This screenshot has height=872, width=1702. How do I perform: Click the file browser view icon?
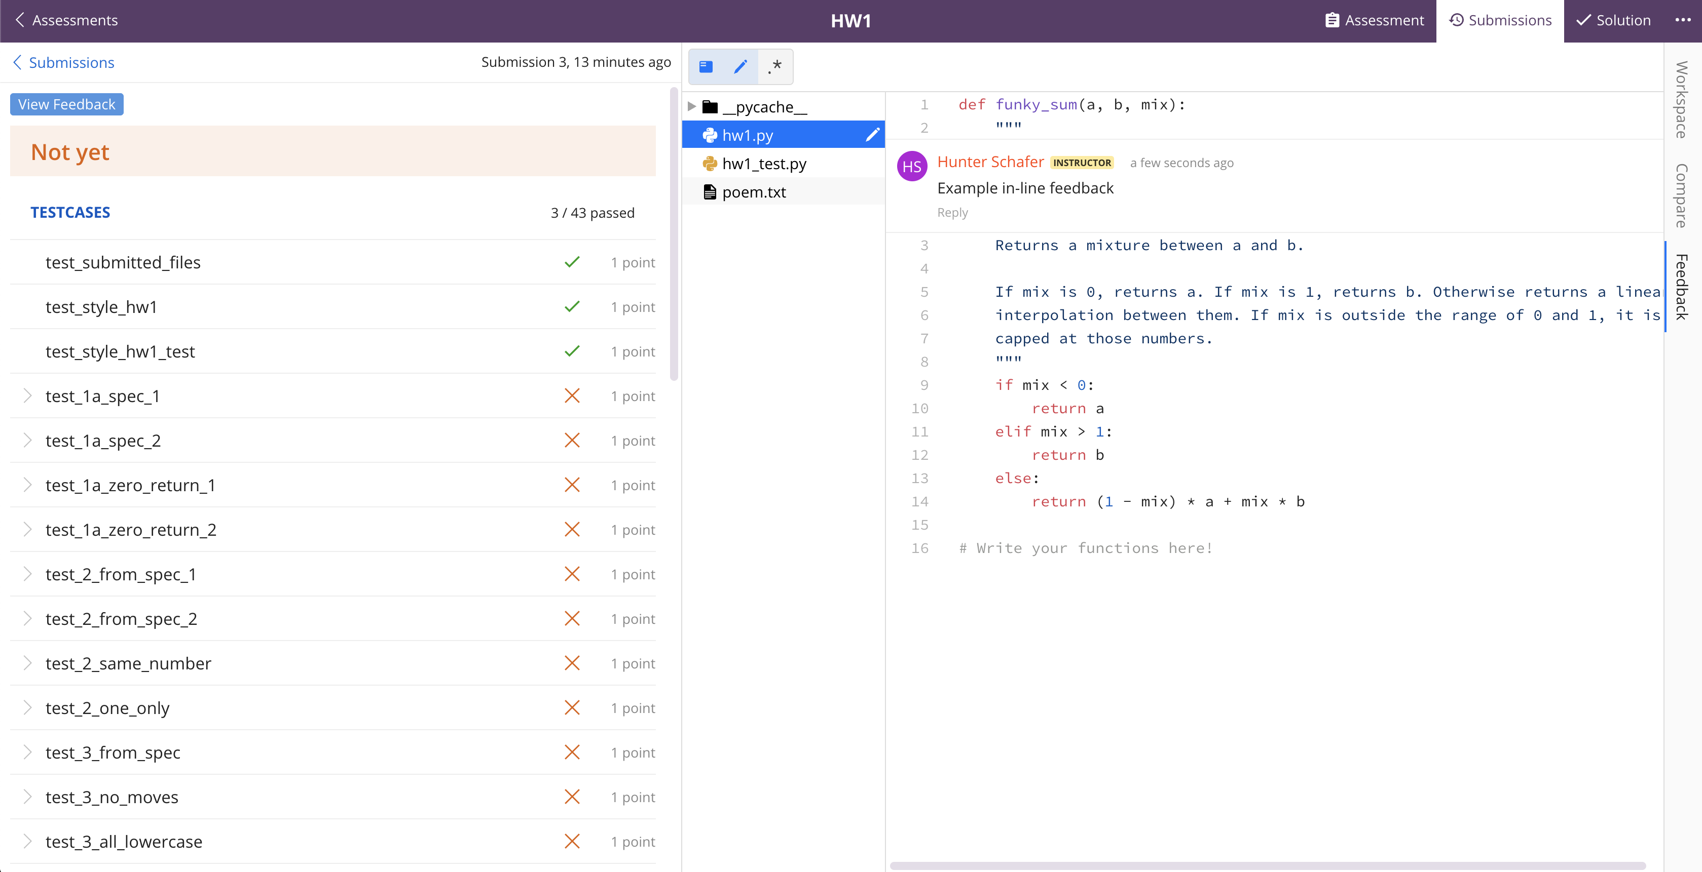[706, 67]
